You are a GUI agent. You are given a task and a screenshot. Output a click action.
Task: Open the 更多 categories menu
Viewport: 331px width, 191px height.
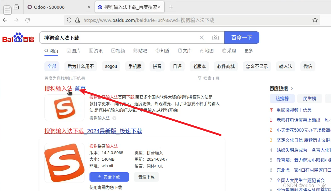[249, 51]
